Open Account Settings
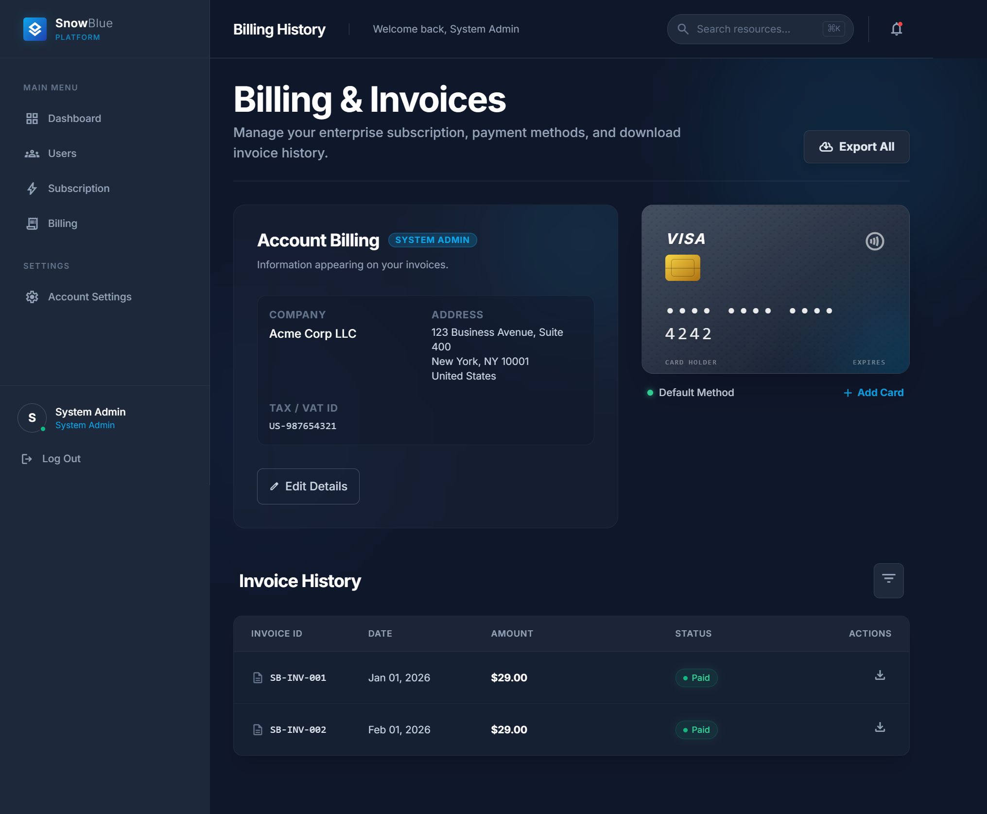 pyautogui.click(x=89, y=297)
